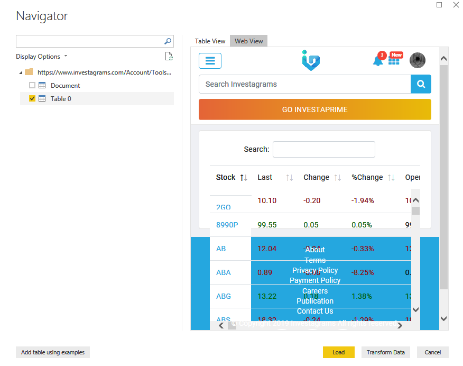
Task: Click the inner table vertical scrollbar thumb
Action: point(415,211)
